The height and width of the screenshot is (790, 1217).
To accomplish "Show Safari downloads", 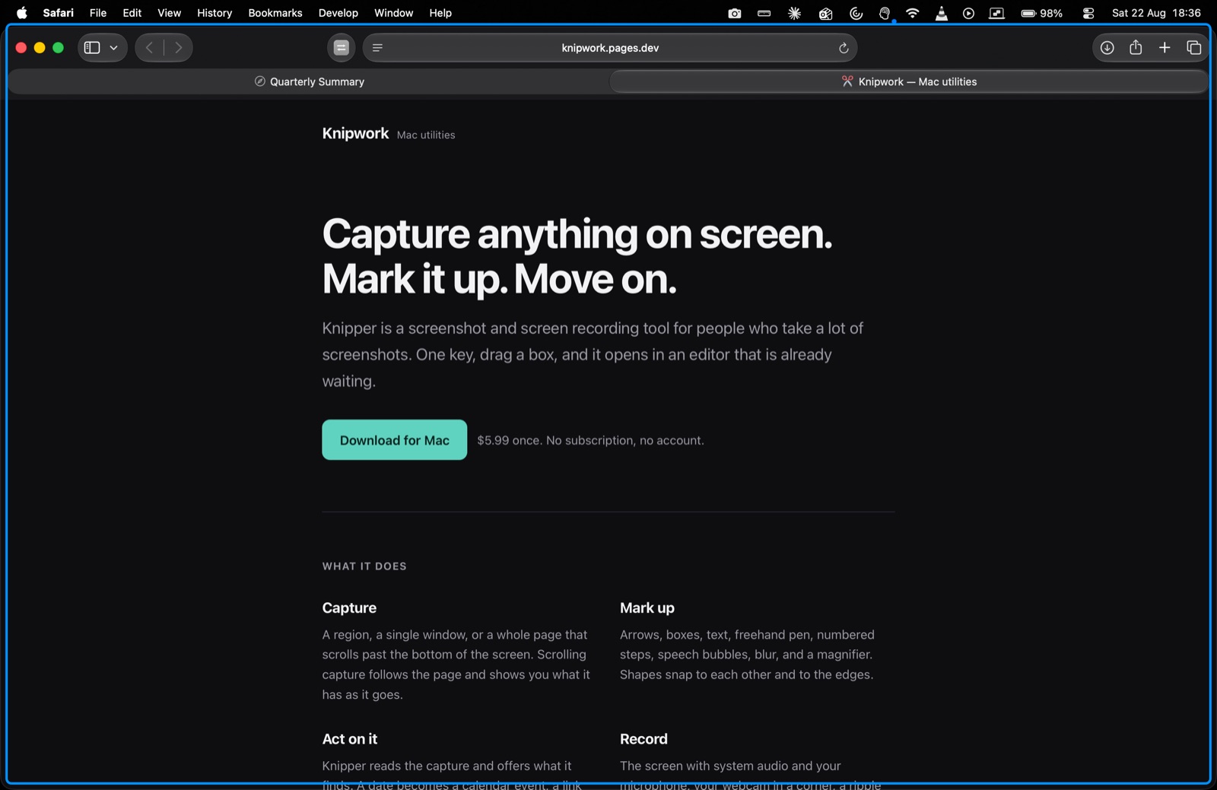I will (1107, 48).
